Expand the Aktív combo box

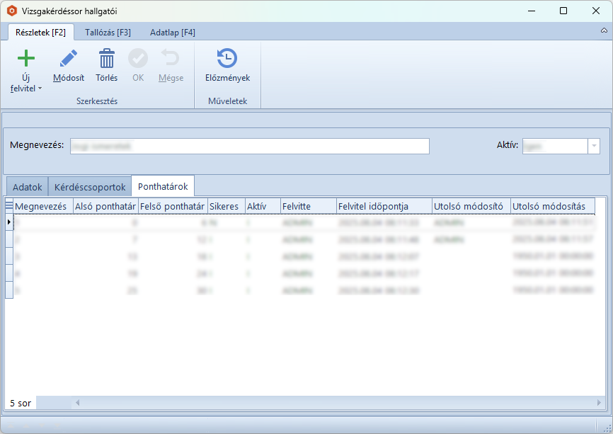pos(594,146)
